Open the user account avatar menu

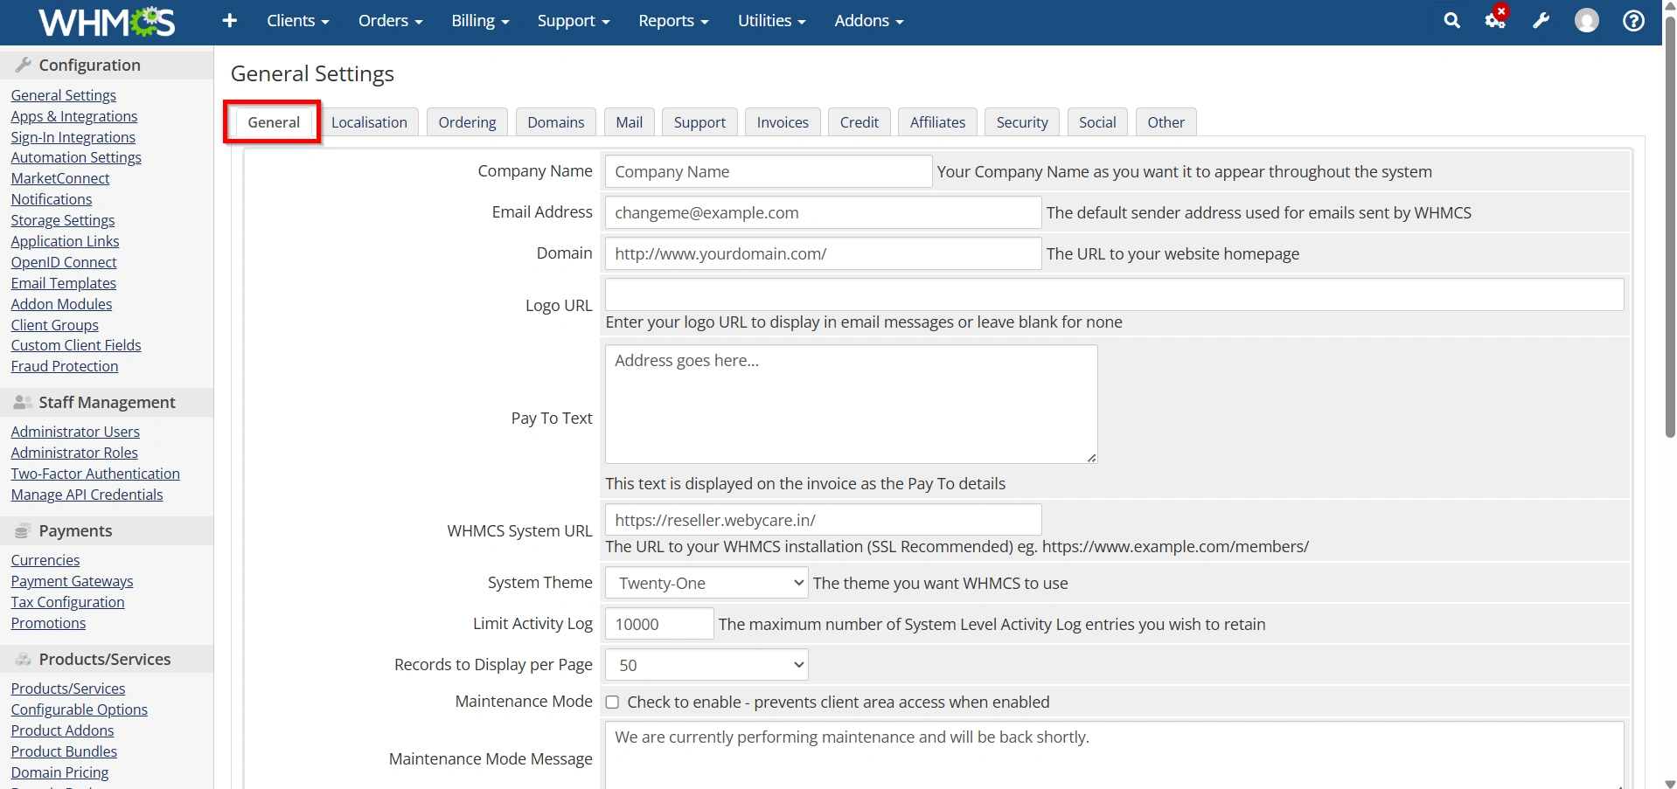[1587, 20]
